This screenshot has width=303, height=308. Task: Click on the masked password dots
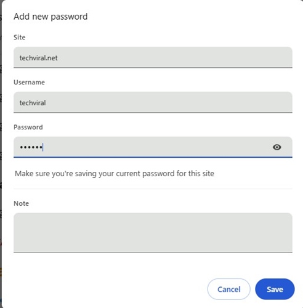click(31, 147)
